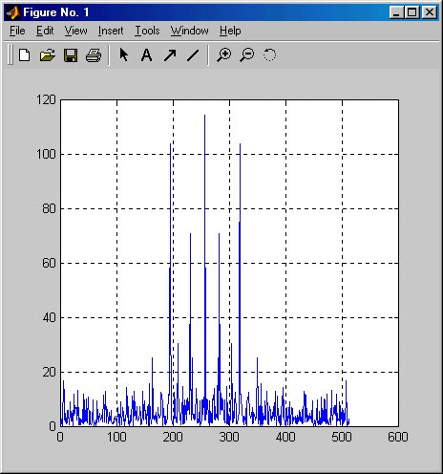Toggle the Rotate 3D tool
Screen dimensions: 443x474
click(269, 54)
